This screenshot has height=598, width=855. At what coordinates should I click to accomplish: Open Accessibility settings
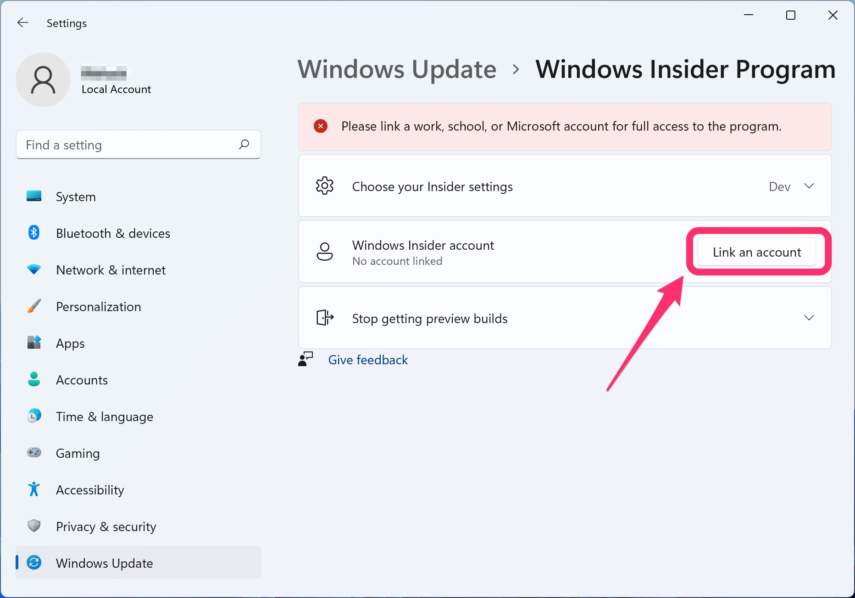coord(90,489)
